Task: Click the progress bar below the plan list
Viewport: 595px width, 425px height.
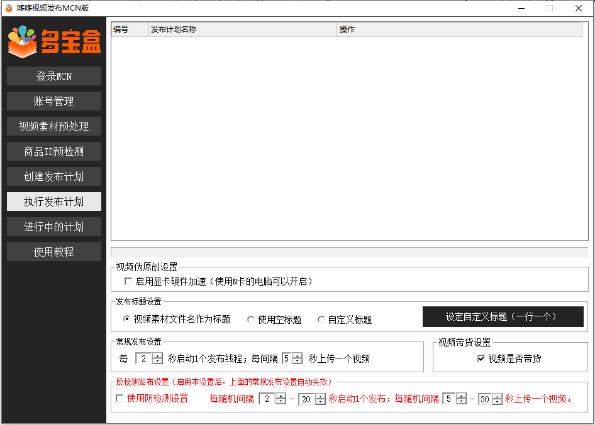Action: pyautogui.click(x=350, y=252)
